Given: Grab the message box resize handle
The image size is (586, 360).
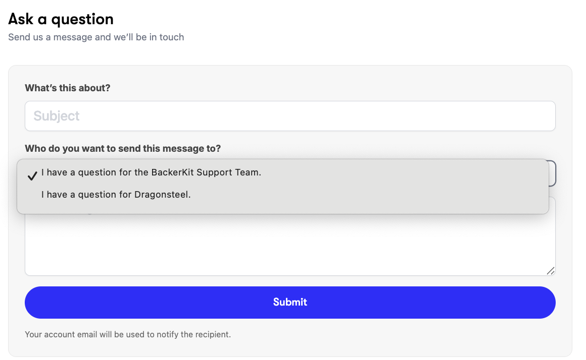Looking at the screenshot, I should point(550,271).
